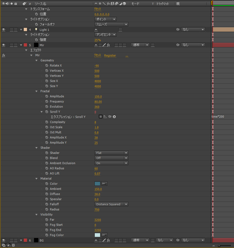This screenshot has height=248, width=234.
Task: Collapse the Material group
Action: [36, 179]
